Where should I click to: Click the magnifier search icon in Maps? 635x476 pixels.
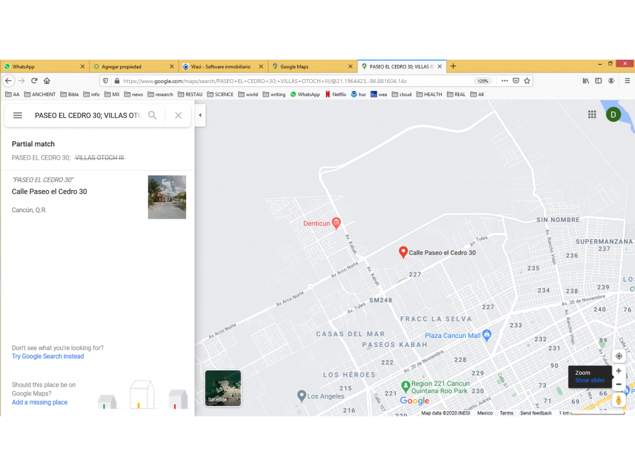[152, 115]
